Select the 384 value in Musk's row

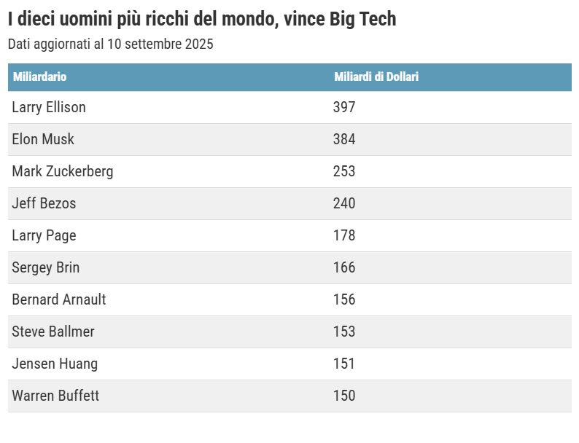pos(344,139)
